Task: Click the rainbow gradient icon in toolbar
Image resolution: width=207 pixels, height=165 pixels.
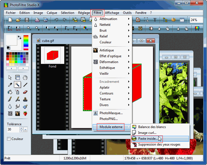Action: pyautogui.click(x=197, y=28)
